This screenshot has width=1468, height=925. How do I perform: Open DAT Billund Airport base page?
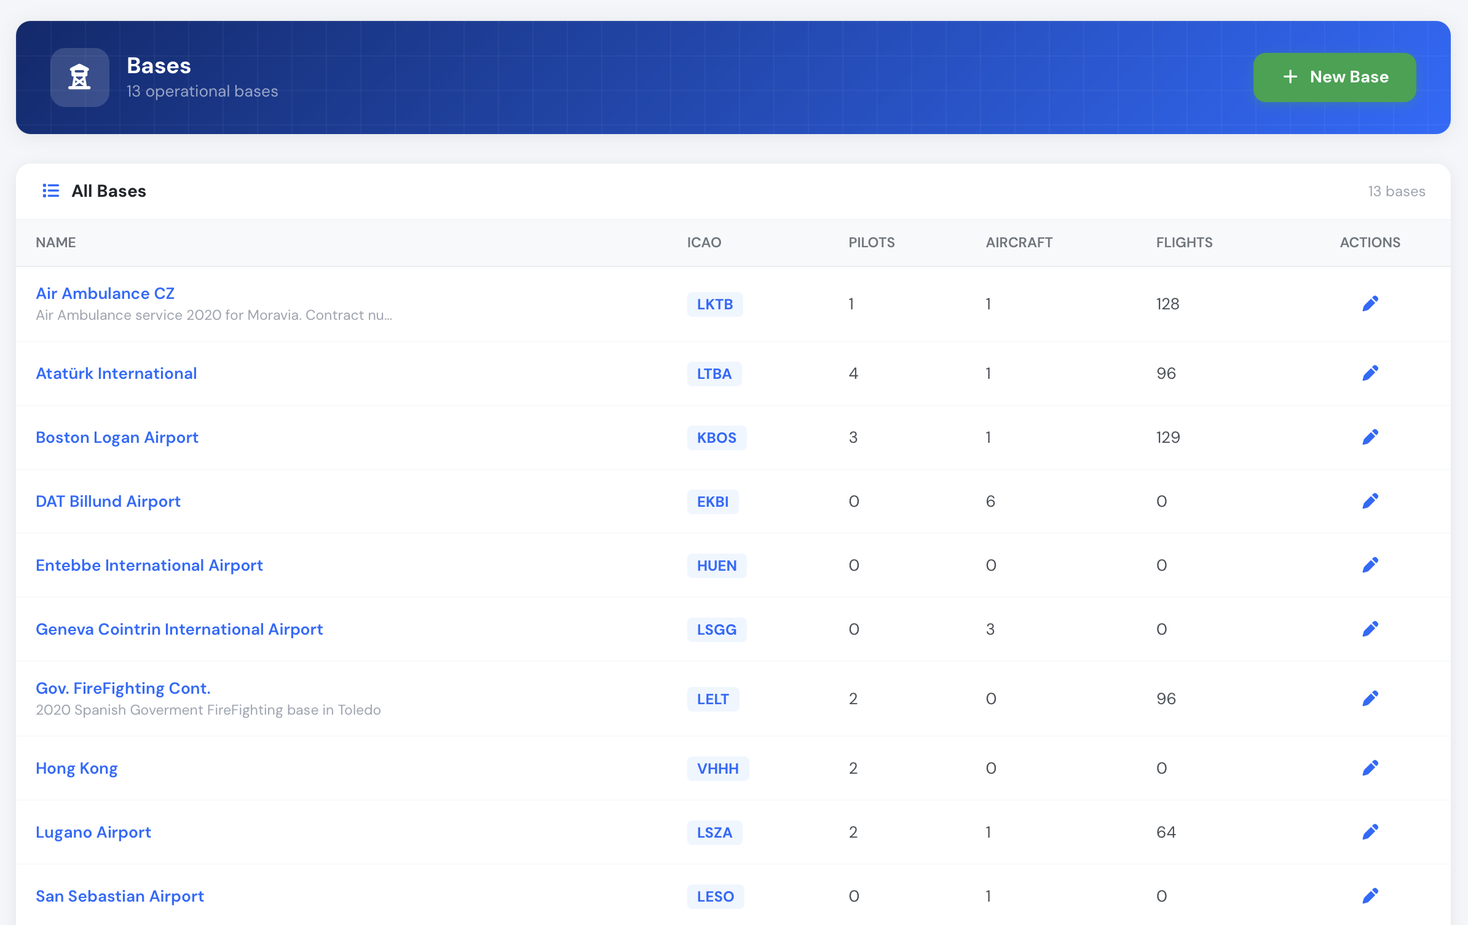coord(108,501)
